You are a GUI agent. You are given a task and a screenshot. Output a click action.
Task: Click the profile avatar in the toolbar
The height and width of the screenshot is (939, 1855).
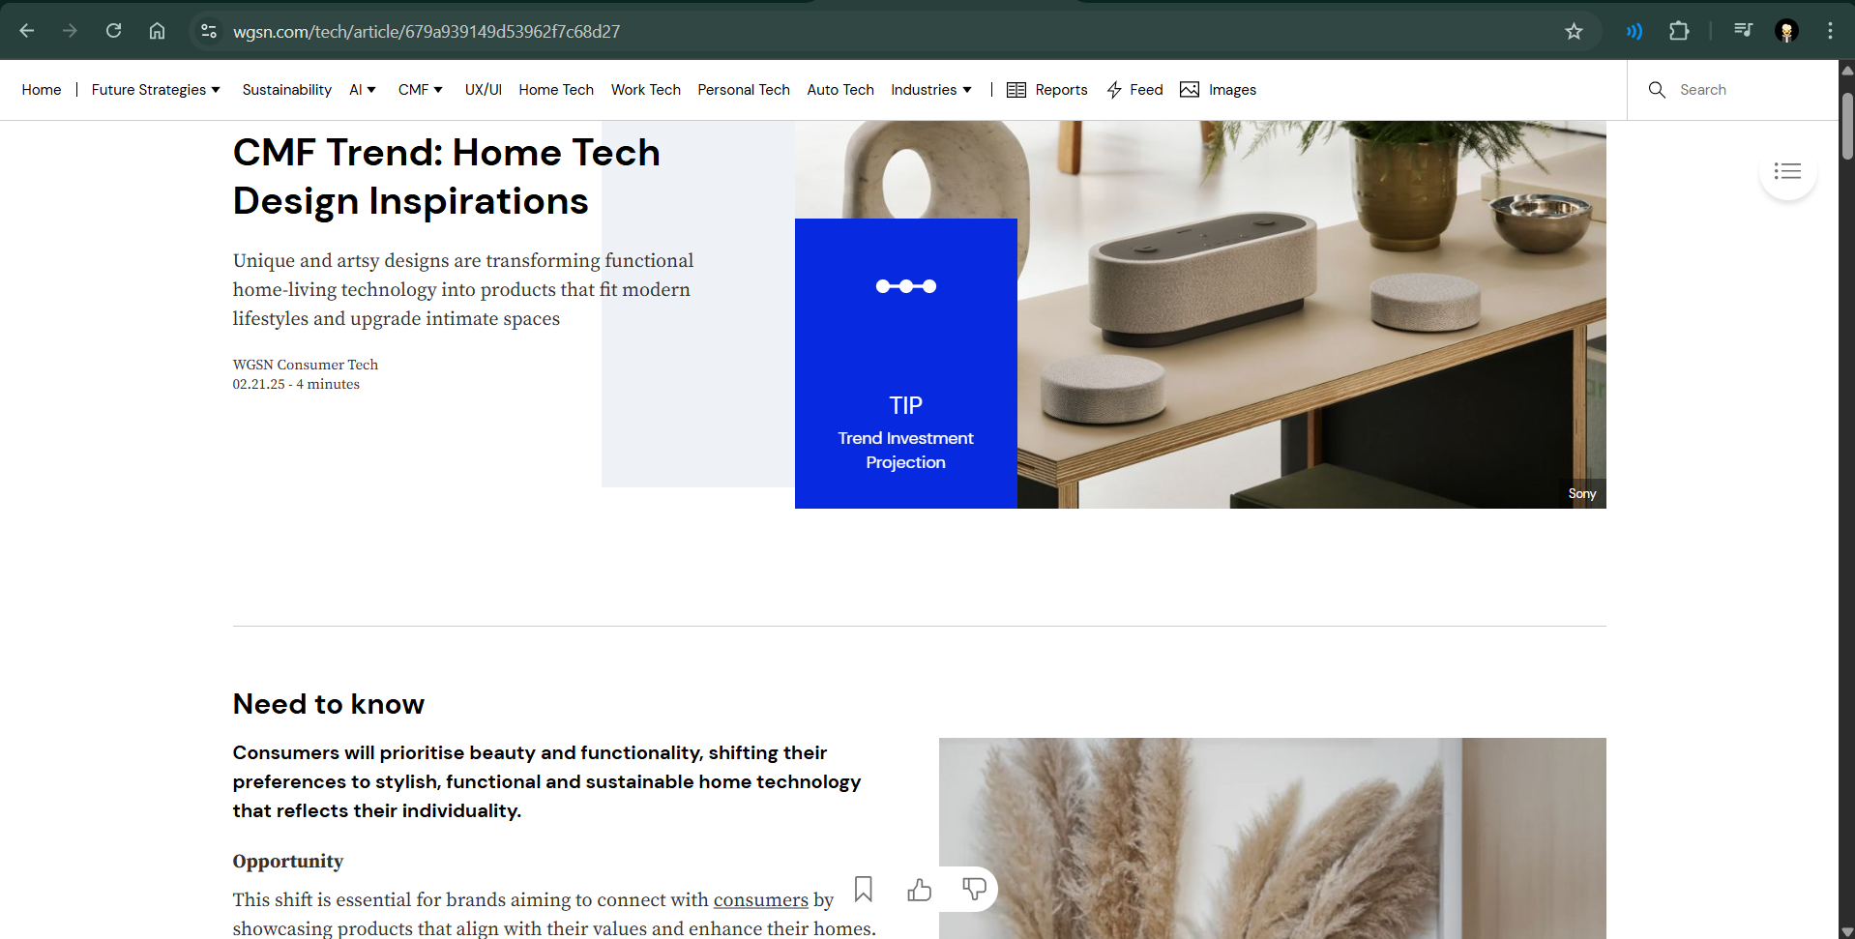point(1785,30)
